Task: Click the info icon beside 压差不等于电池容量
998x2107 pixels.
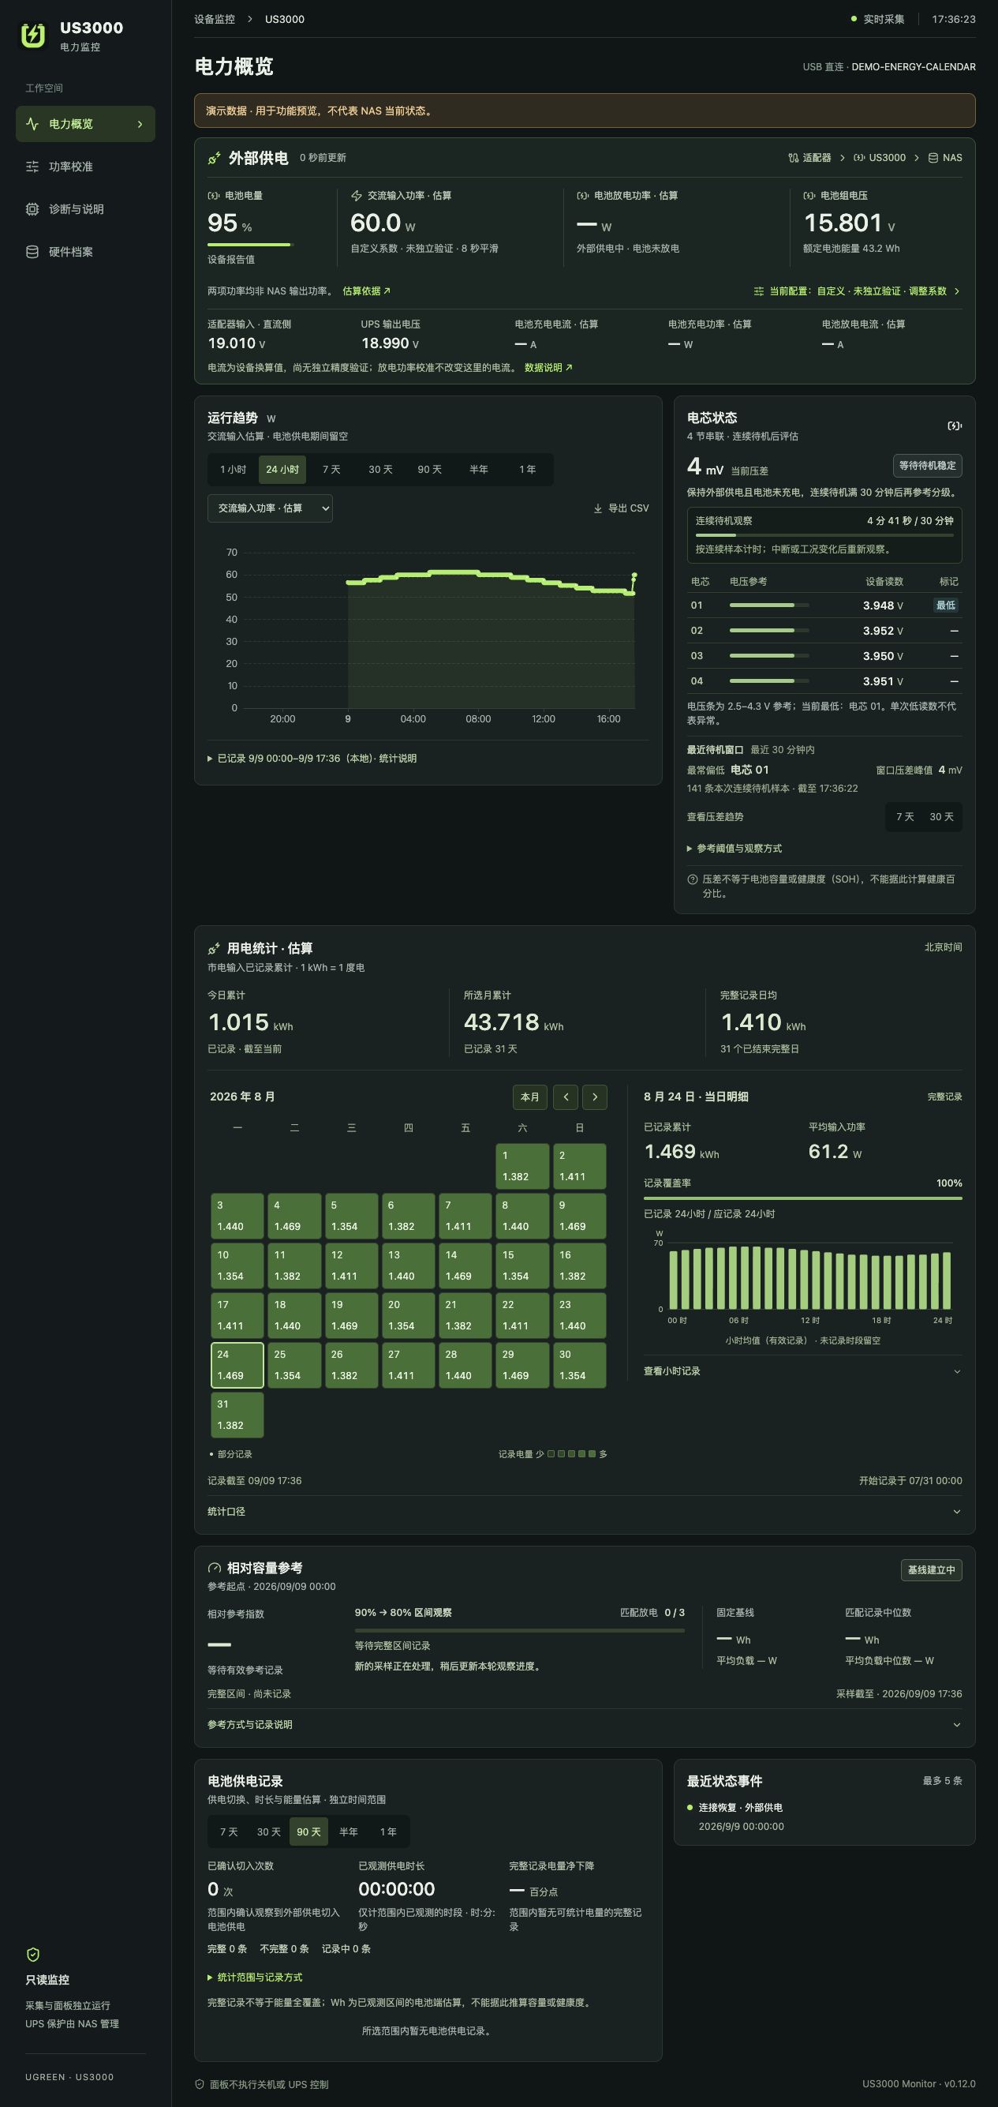Action: [693, 879]
